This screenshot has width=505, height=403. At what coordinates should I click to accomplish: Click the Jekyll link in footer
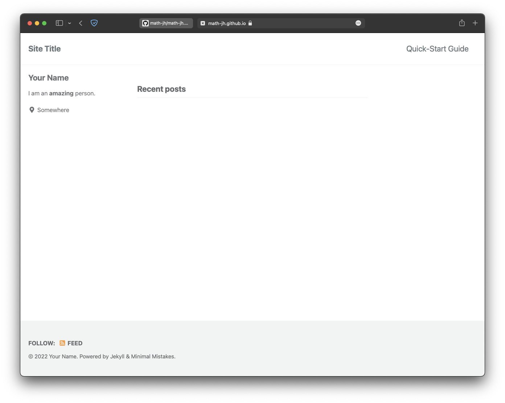point(117,356)
